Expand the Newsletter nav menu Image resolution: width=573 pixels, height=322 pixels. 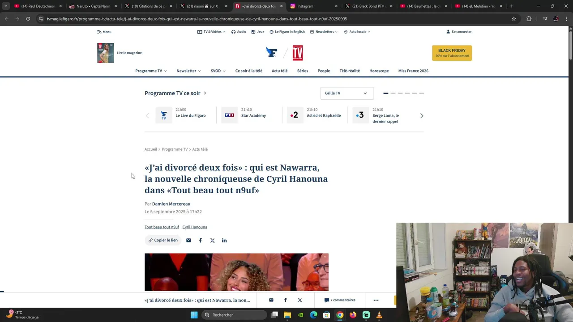click(188, 71)
